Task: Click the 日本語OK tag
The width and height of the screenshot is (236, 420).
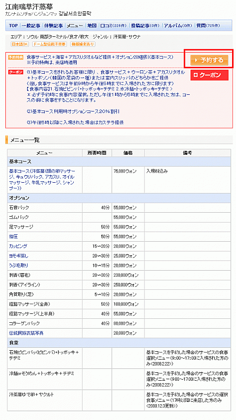Action: (x=20, y=44)
